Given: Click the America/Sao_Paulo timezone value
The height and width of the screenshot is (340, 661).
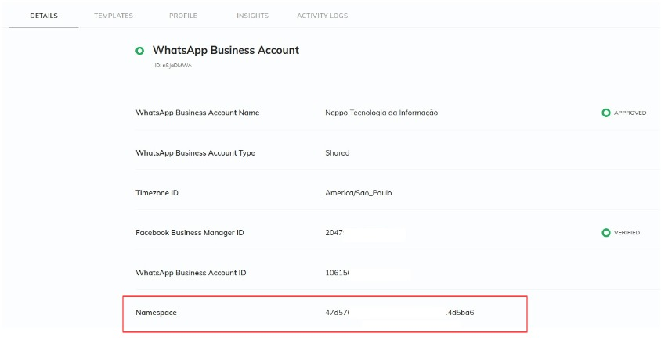Looking at the screenshot, I should coord(359,193).
